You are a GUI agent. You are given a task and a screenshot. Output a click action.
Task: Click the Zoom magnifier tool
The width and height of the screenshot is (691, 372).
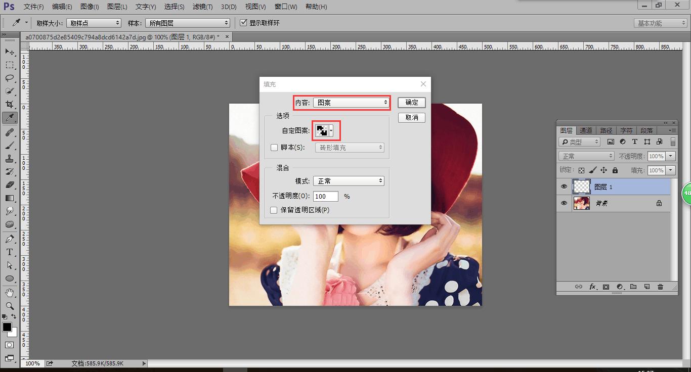[10, 306]
